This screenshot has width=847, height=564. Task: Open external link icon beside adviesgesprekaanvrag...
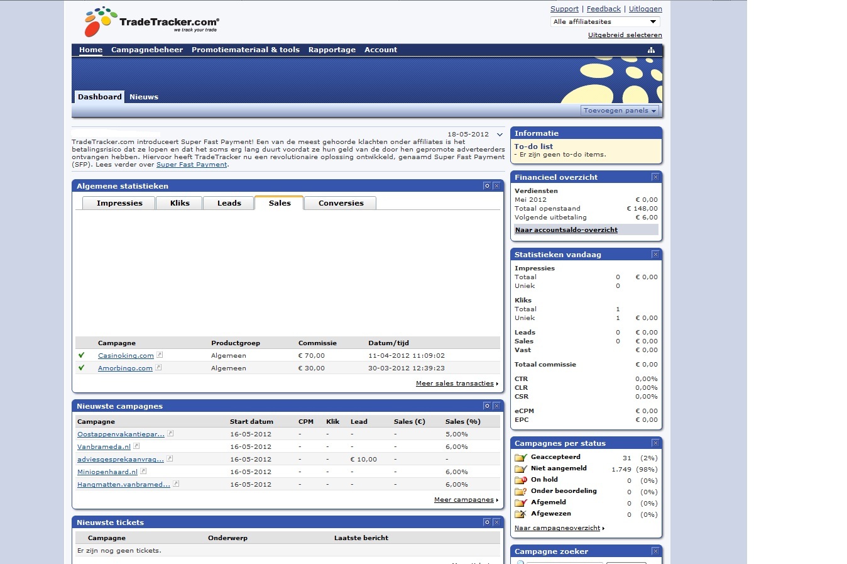coord(170,459)
